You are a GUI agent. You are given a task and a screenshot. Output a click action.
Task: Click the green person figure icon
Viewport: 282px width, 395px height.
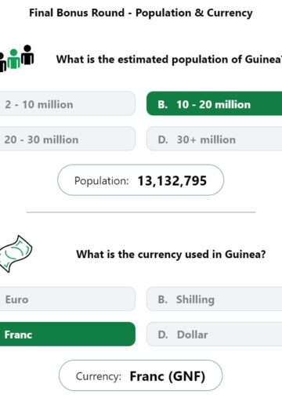[13, 59]
